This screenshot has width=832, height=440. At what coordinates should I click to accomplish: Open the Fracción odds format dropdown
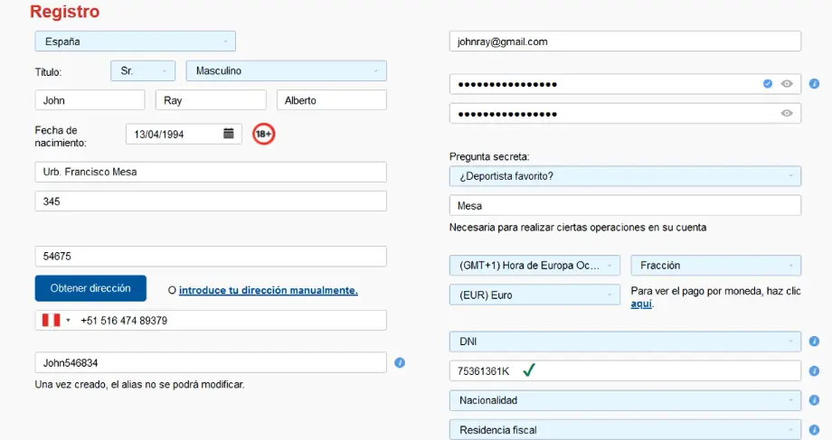coord(716,266)
